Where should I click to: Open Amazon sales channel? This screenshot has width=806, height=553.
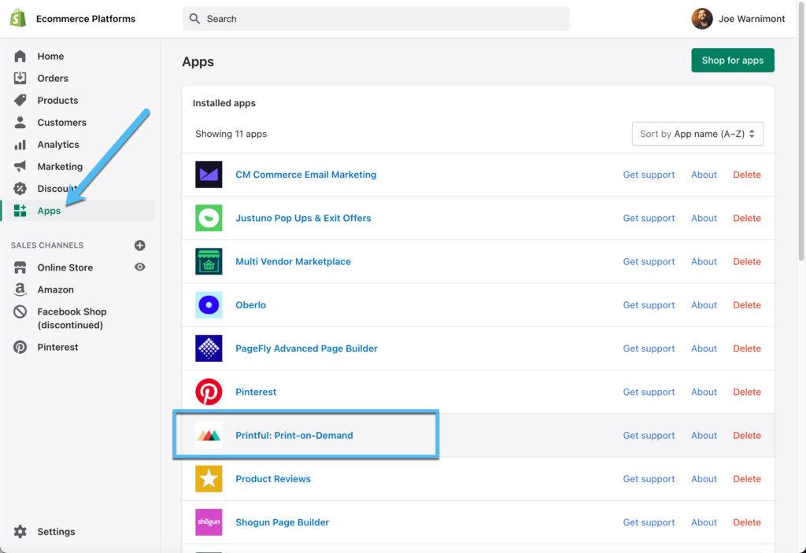pyautogui.click(x=56, y=289)
